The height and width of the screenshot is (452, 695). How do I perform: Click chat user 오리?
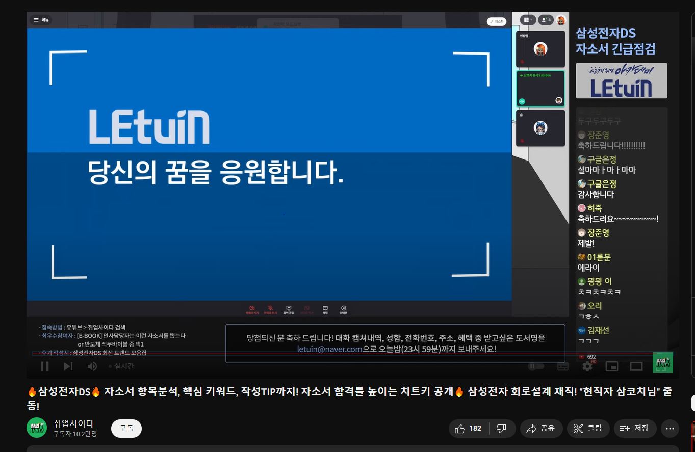(595, 306)
